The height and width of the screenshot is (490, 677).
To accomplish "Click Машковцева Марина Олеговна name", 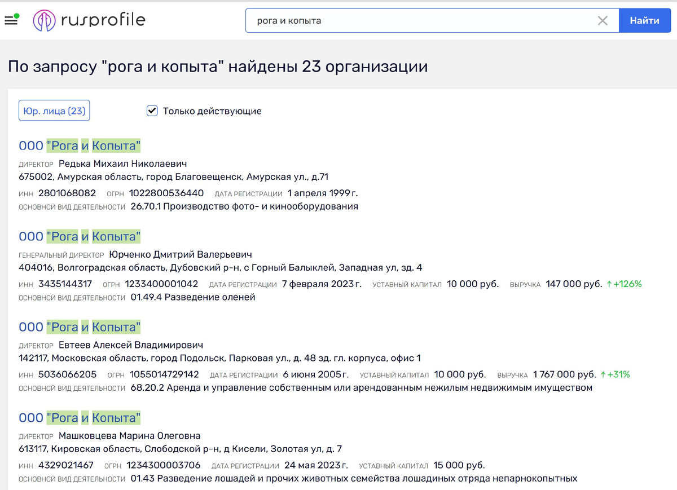I will pos(129,436).
